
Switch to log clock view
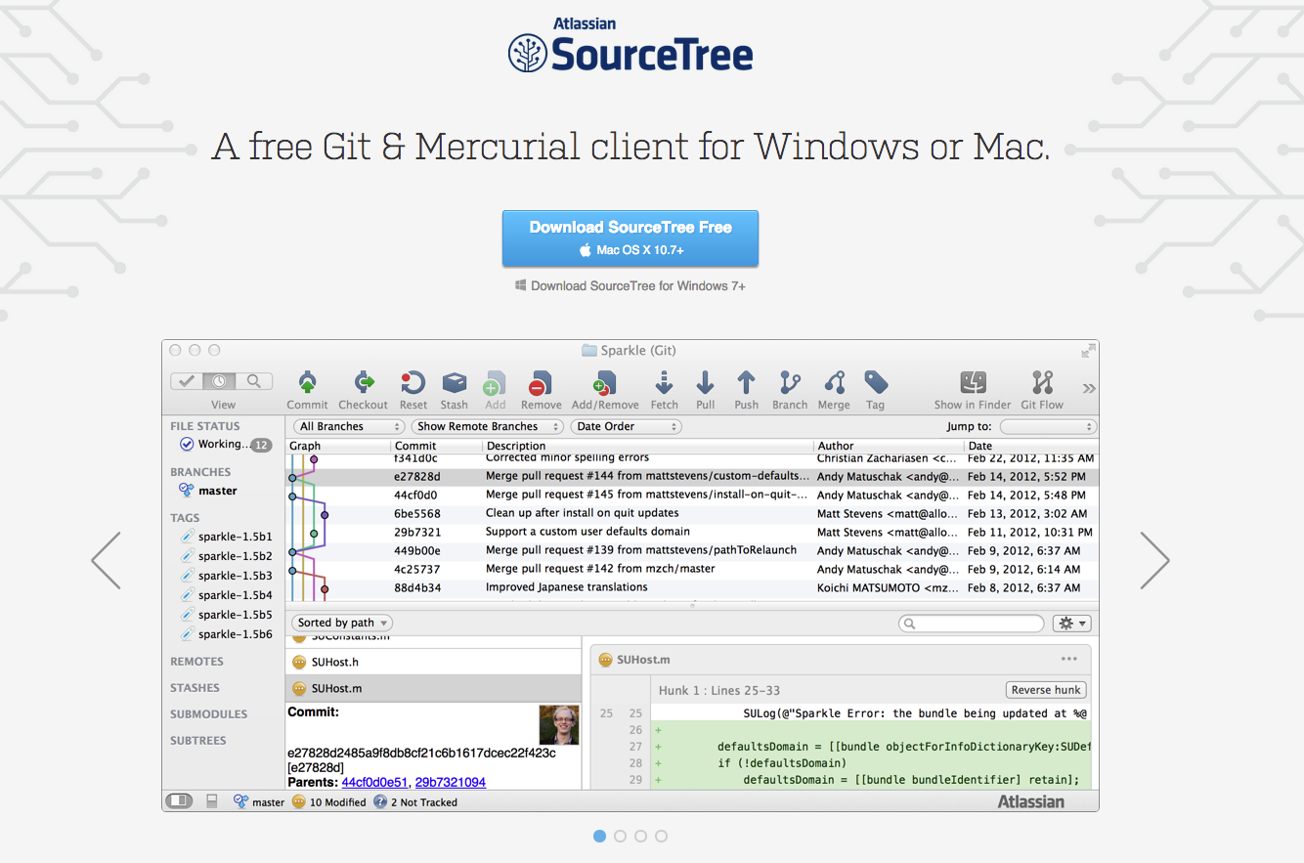(220, 381)
